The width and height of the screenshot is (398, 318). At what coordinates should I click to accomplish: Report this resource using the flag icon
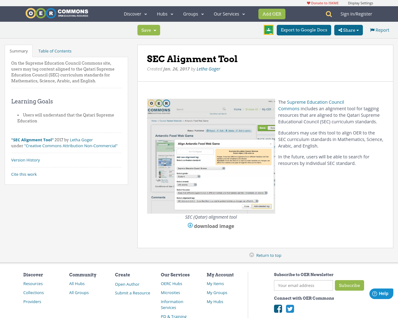tap(379, 30)
